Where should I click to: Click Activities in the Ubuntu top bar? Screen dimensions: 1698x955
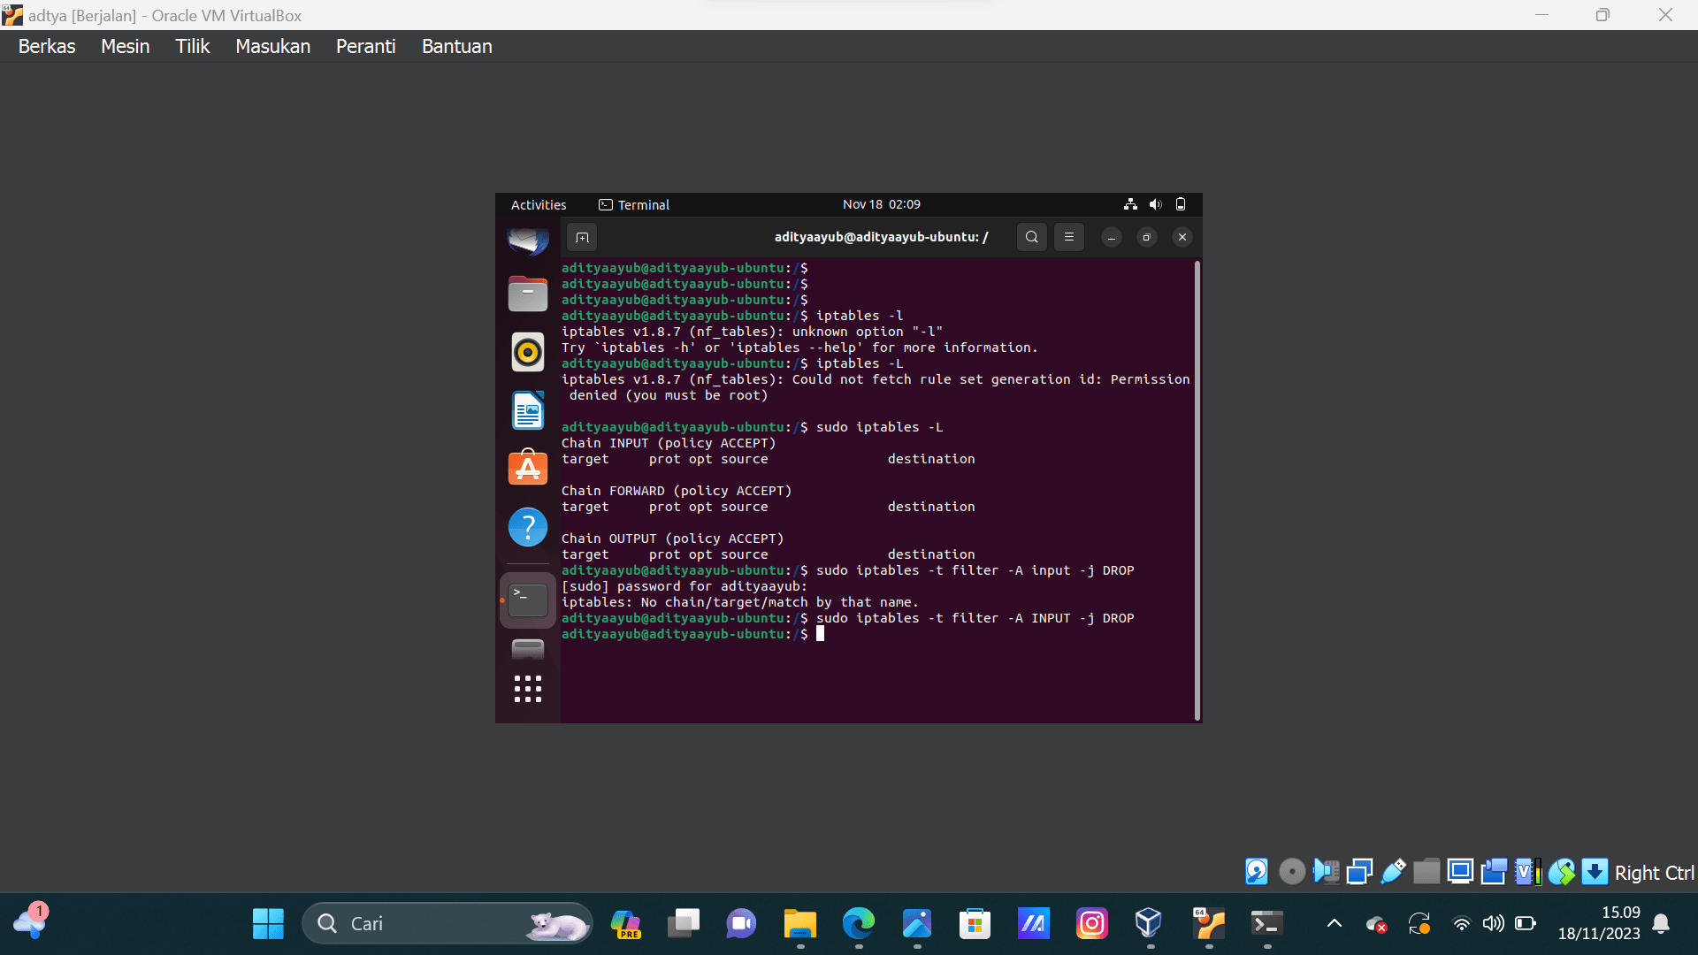(x=539, y=204)
